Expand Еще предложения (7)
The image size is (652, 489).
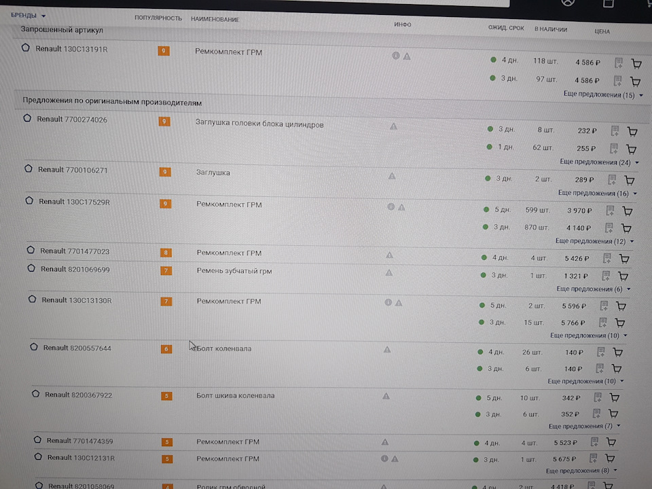(x=585, y=427)
